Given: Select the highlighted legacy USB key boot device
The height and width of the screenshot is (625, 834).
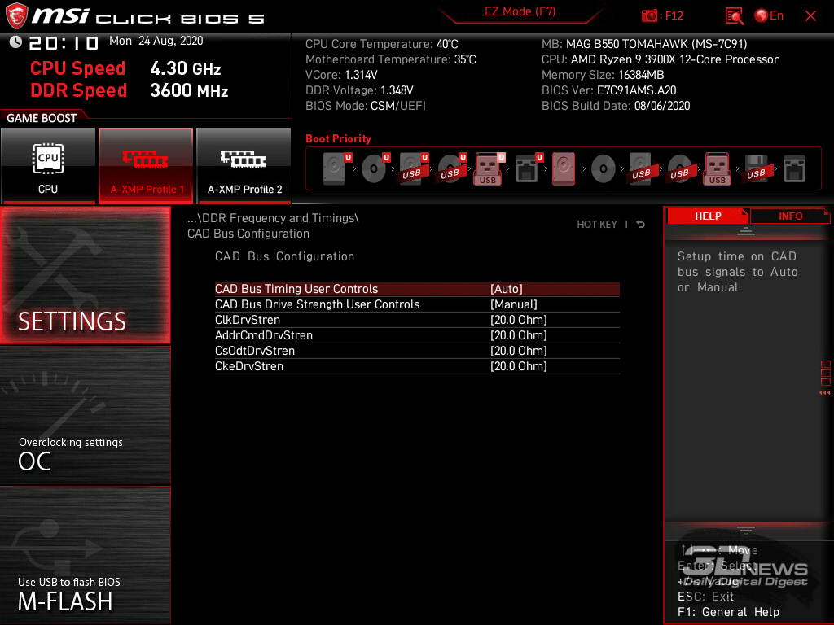Looking at the screenshot, I should pyautogui.click(x=718, y=168).
